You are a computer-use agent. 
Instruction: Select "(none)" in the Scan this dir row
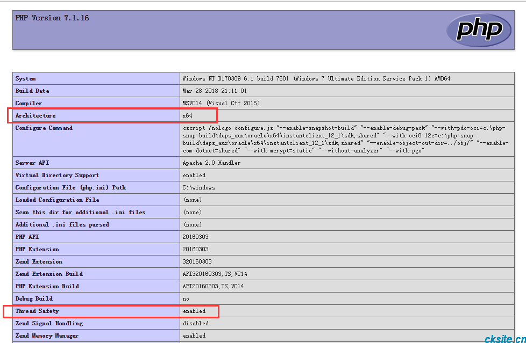pos(193,213)
